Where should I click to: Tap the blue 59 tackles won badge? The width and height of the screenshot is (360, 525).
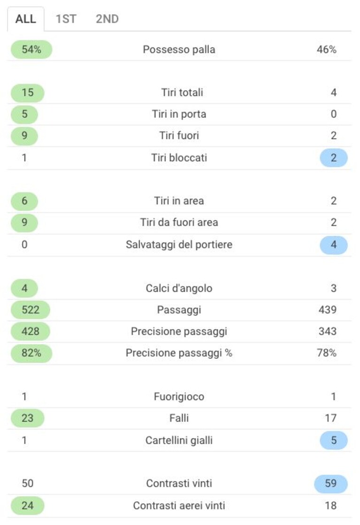[x=330, y=484]
